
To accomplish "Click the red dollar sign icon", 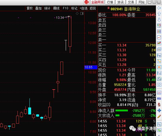I will 159,105.
